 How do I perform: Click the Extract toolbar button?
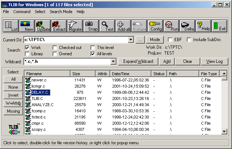click(59, 26)
